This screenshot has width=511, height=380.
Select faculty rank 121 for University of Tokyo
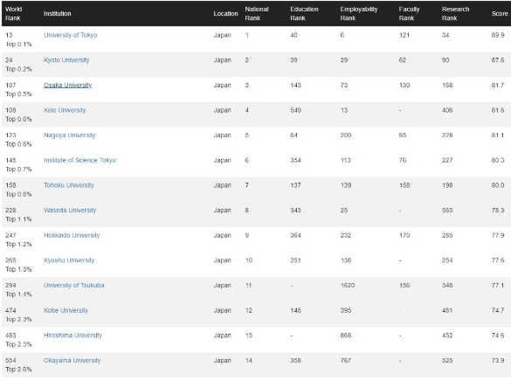pos(404,35)
